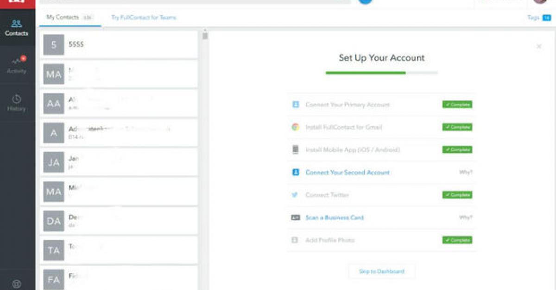This screenshot has width=556, height=290.
Task: Click Connect Your Primary Account step
Action: [x=347, y=105]
